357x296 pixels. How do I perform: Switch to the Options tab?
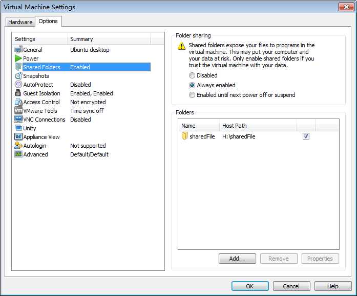pos(48,21)
